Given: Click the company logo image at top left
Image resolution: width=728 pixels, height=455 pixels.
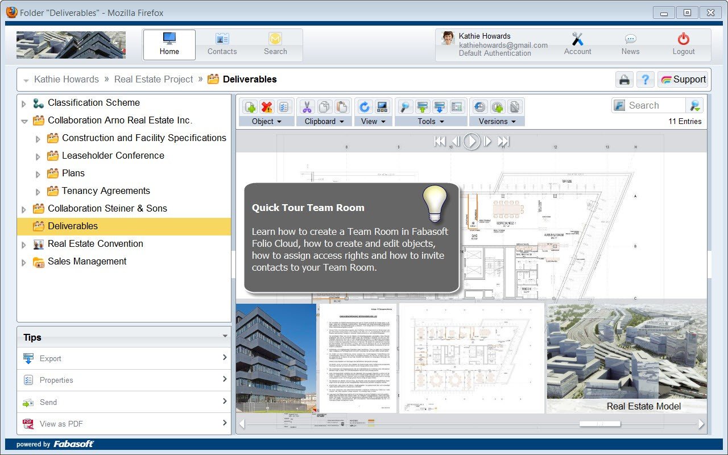Looking at the screenshot, I should click(x=71, y=45).
